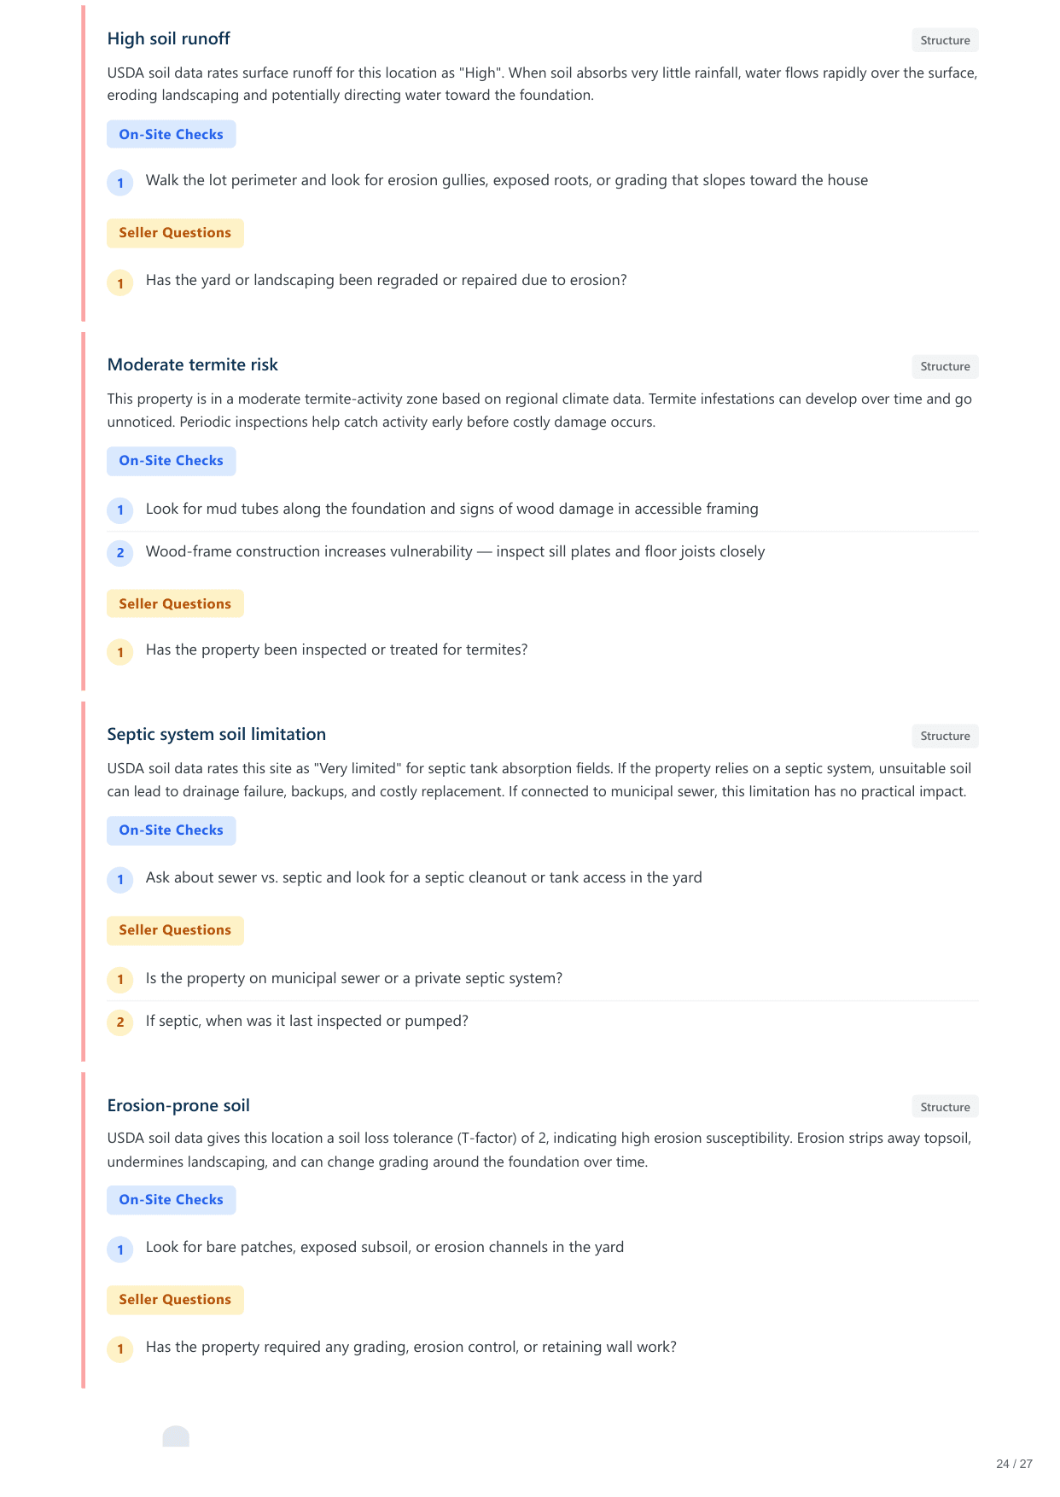1060x1497 pixels.
Task: Open Seller Questions under Moderate termite risk
Action: click(175, 603)
